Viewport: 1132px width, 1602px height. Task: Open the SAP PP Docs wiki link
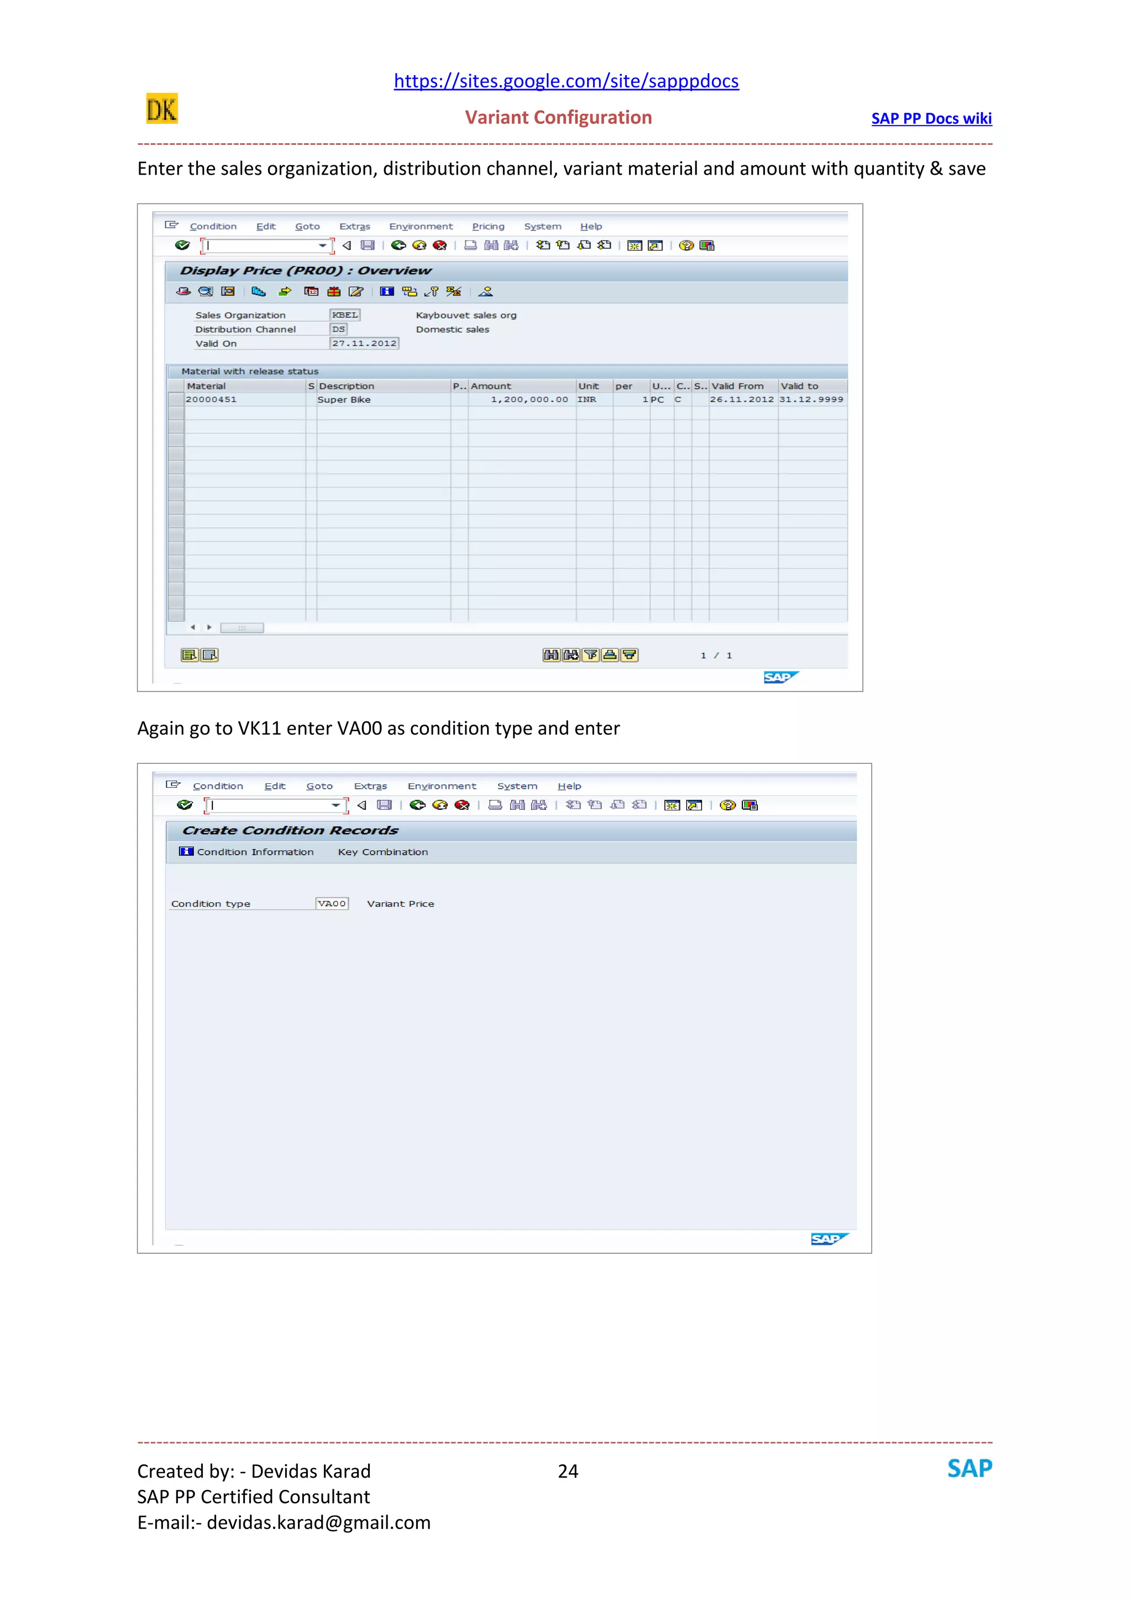click(x=931, y=119)
